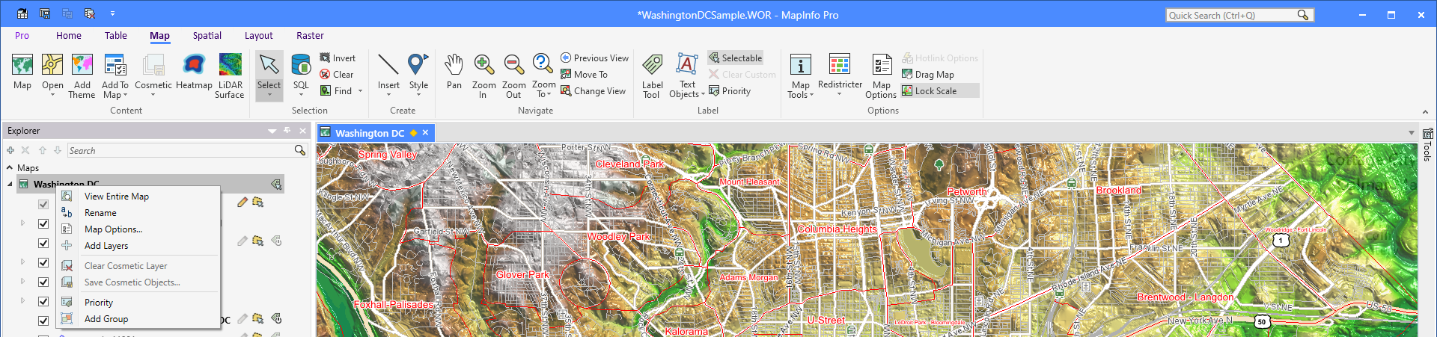Image resolution: width=1437 pixels, height=337 pixels.
Task: Expand the Open button dropdown arrow
Action: click(x=52, y=95)
